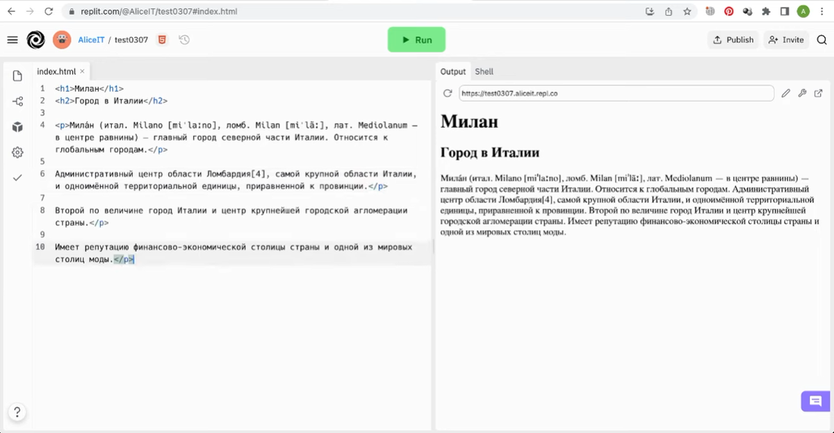Image resolution: width=834 pixels, height=433 pixels.
Task: Open the AliceIT profile link
Action: coord(91,40)
